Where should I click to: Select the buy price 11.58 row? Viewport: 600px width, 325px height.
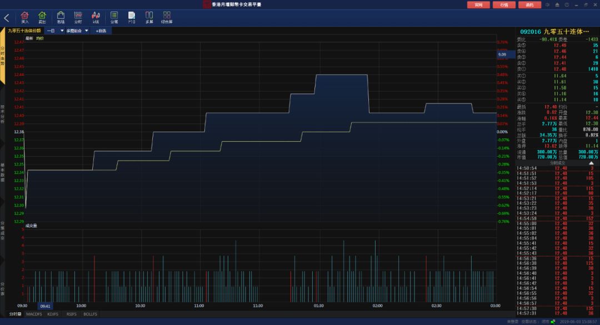pyautogui.click(x=557, y=88)
